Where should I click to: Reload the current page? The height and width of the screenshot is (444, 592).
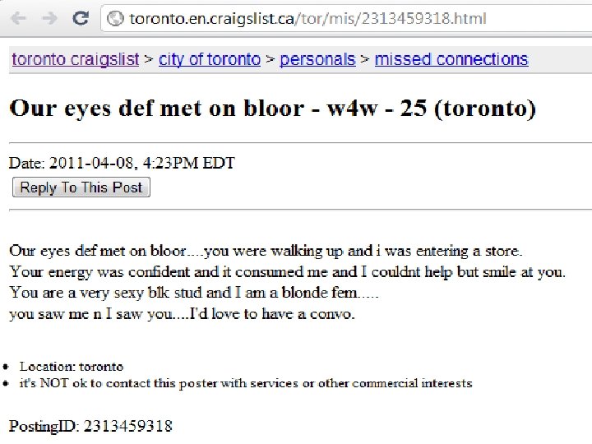tap(80, 17)
